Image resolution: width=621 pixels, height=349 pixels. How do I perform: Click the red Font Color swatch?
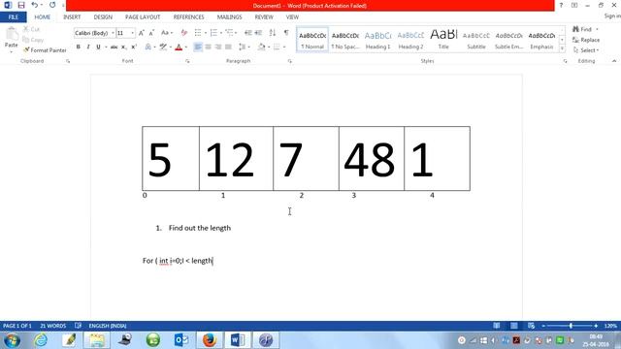(x=179, y=48)
